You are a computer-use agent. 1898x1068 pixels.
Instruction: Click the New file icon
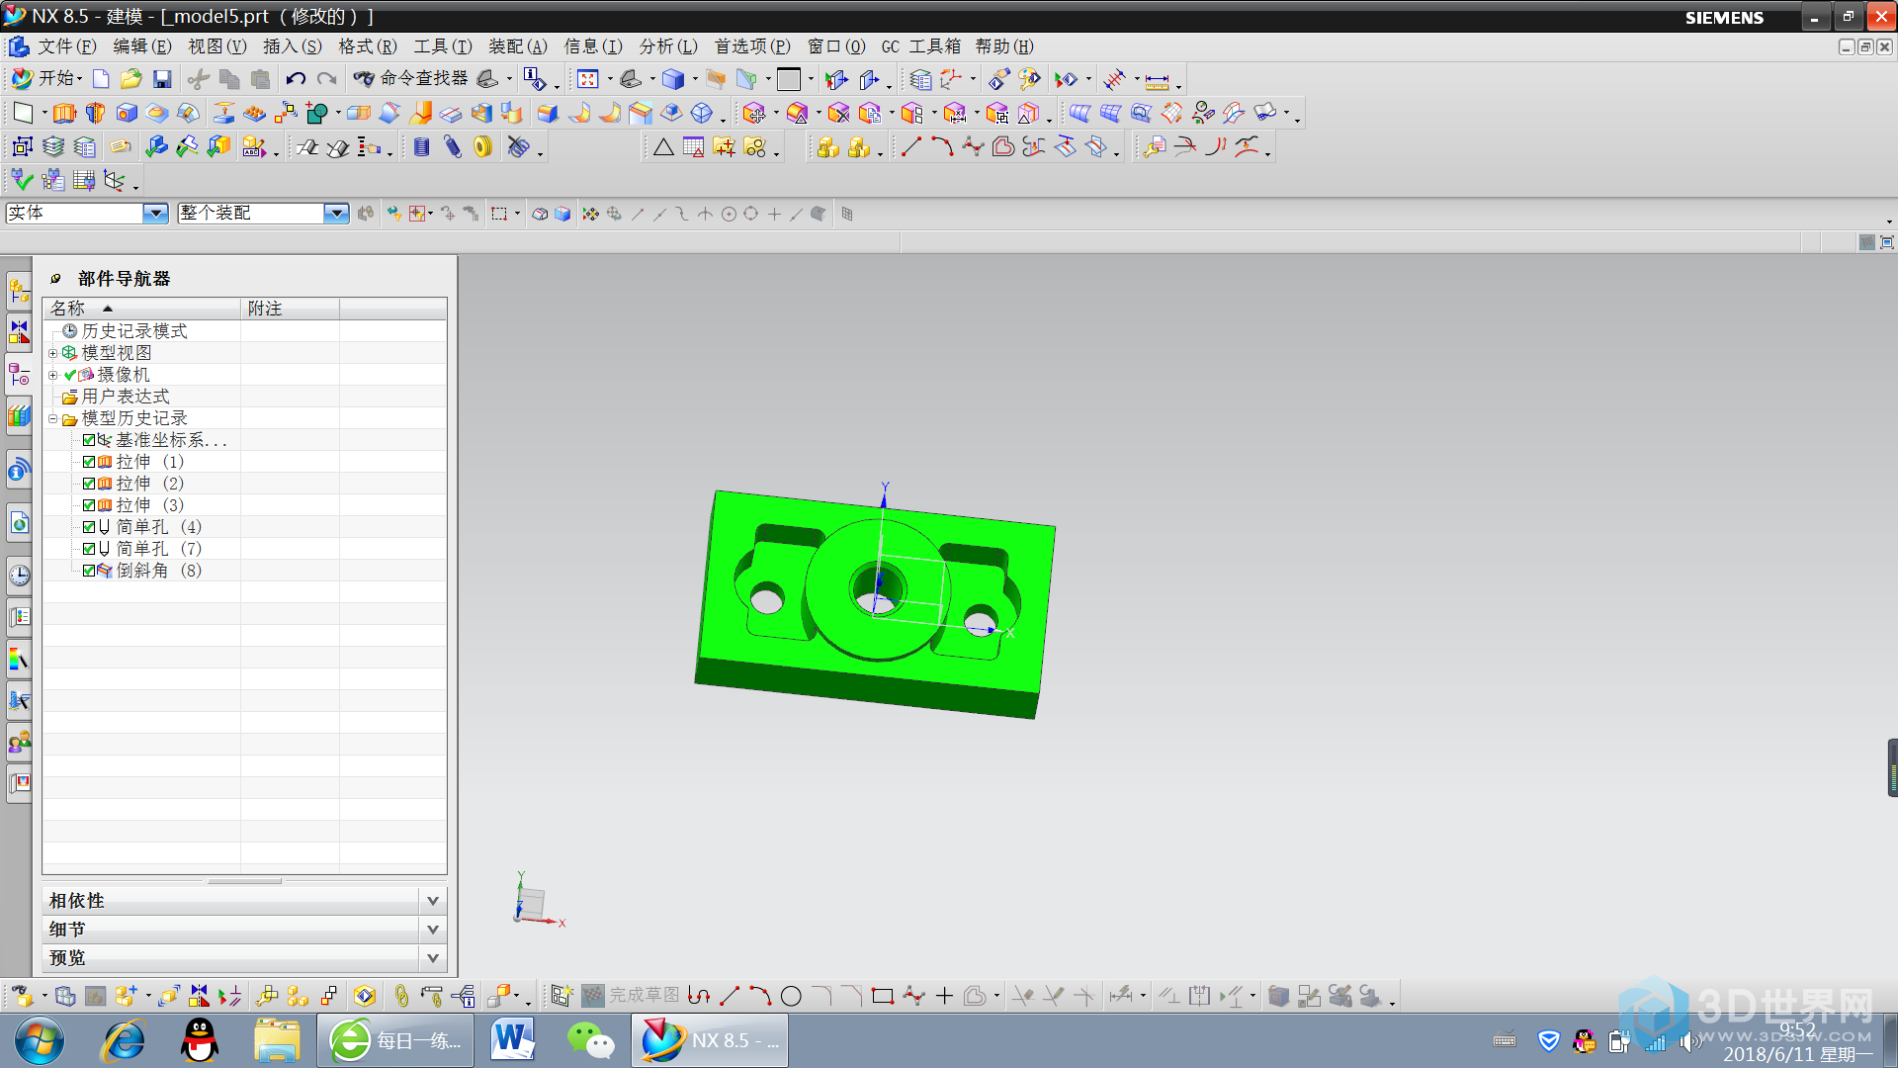pos(101,79)
